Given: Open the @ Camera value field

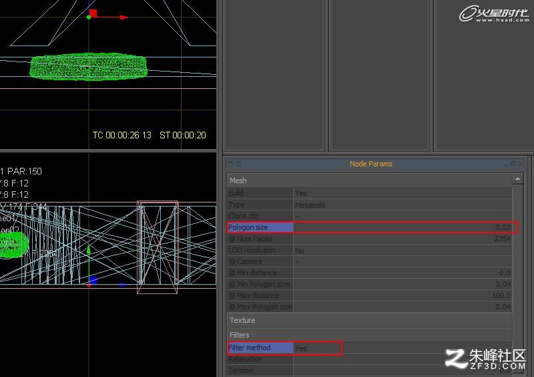Looking at the screenshot, I should (403, 261).
